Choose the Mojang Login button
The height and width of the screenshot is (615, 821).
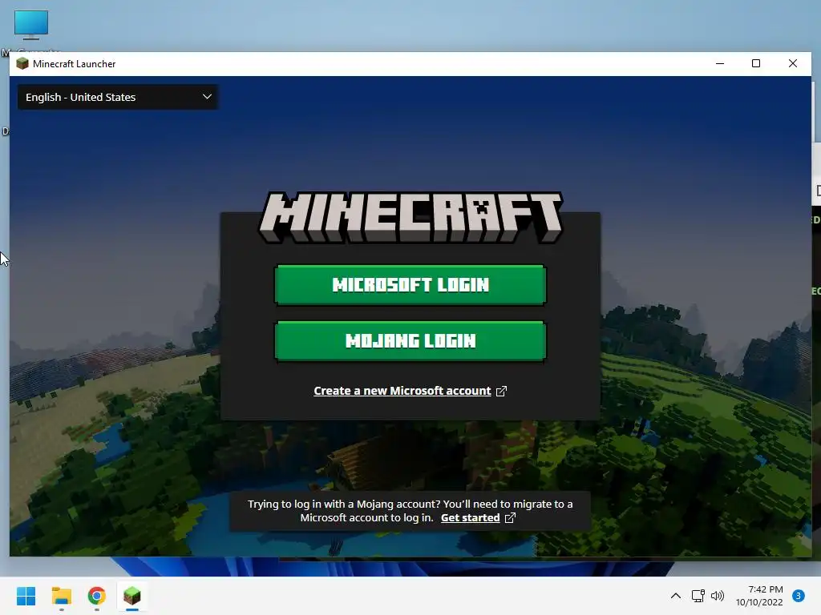point(410,341)
